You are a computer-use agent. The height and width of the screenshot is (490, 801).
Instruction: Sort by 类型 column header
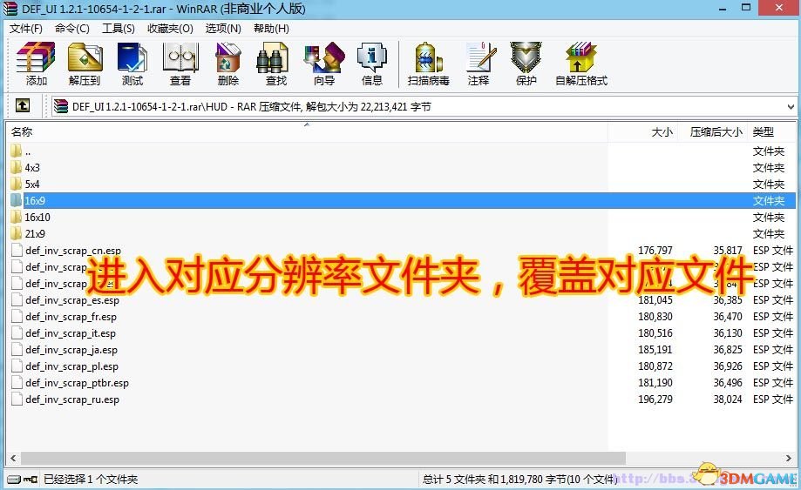(771, 132)
